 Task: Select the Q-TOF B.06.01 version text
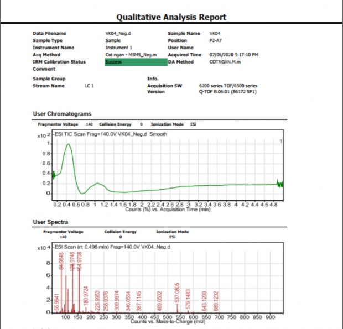(227, 91)
